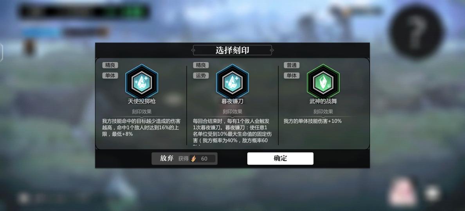Click the 精良 tag on 天使投掷枪
The height and width of the screenshot is (211, 465).
[110, 65]
